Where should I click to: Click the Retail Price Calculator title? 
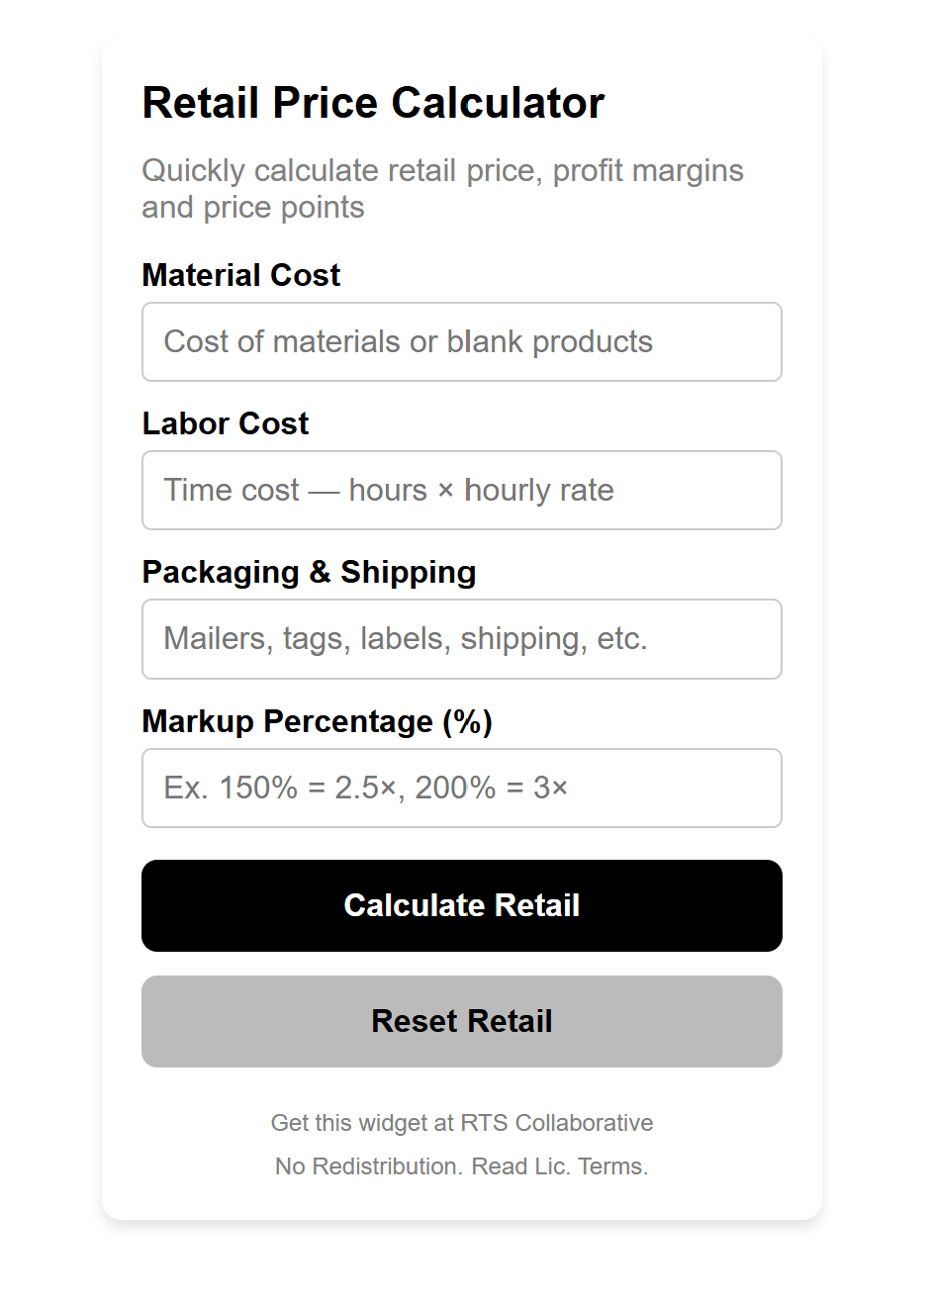pyautogui.click(x=374, y=102)
